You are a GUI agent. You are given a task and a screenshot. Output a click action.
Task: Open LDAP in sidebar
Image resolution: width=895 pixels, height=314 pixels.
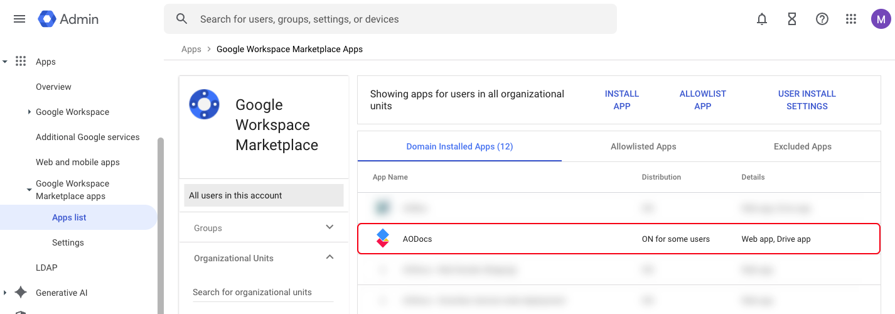click(46, 268)
